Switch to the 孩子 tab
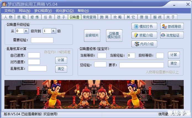 click(61, 17)
